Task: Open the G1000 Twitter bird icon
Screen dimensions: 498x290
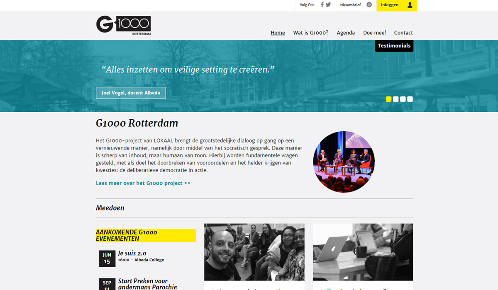Action: [328, 5]
